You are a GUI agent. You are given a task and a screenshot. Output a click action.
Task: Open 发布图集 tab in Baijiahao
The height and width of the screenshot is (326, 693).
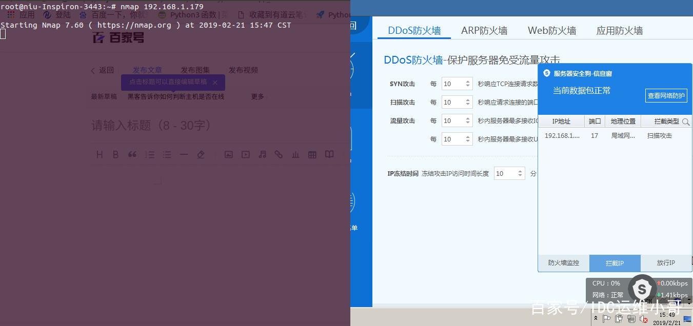[x=195, y=70]
